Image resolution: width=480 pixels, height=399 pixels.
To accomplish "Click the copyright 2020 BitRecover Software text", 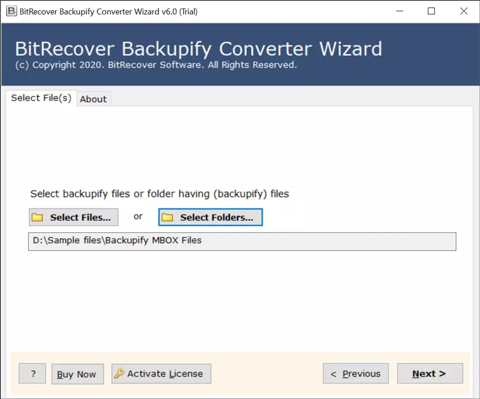I will click(156, 65).
